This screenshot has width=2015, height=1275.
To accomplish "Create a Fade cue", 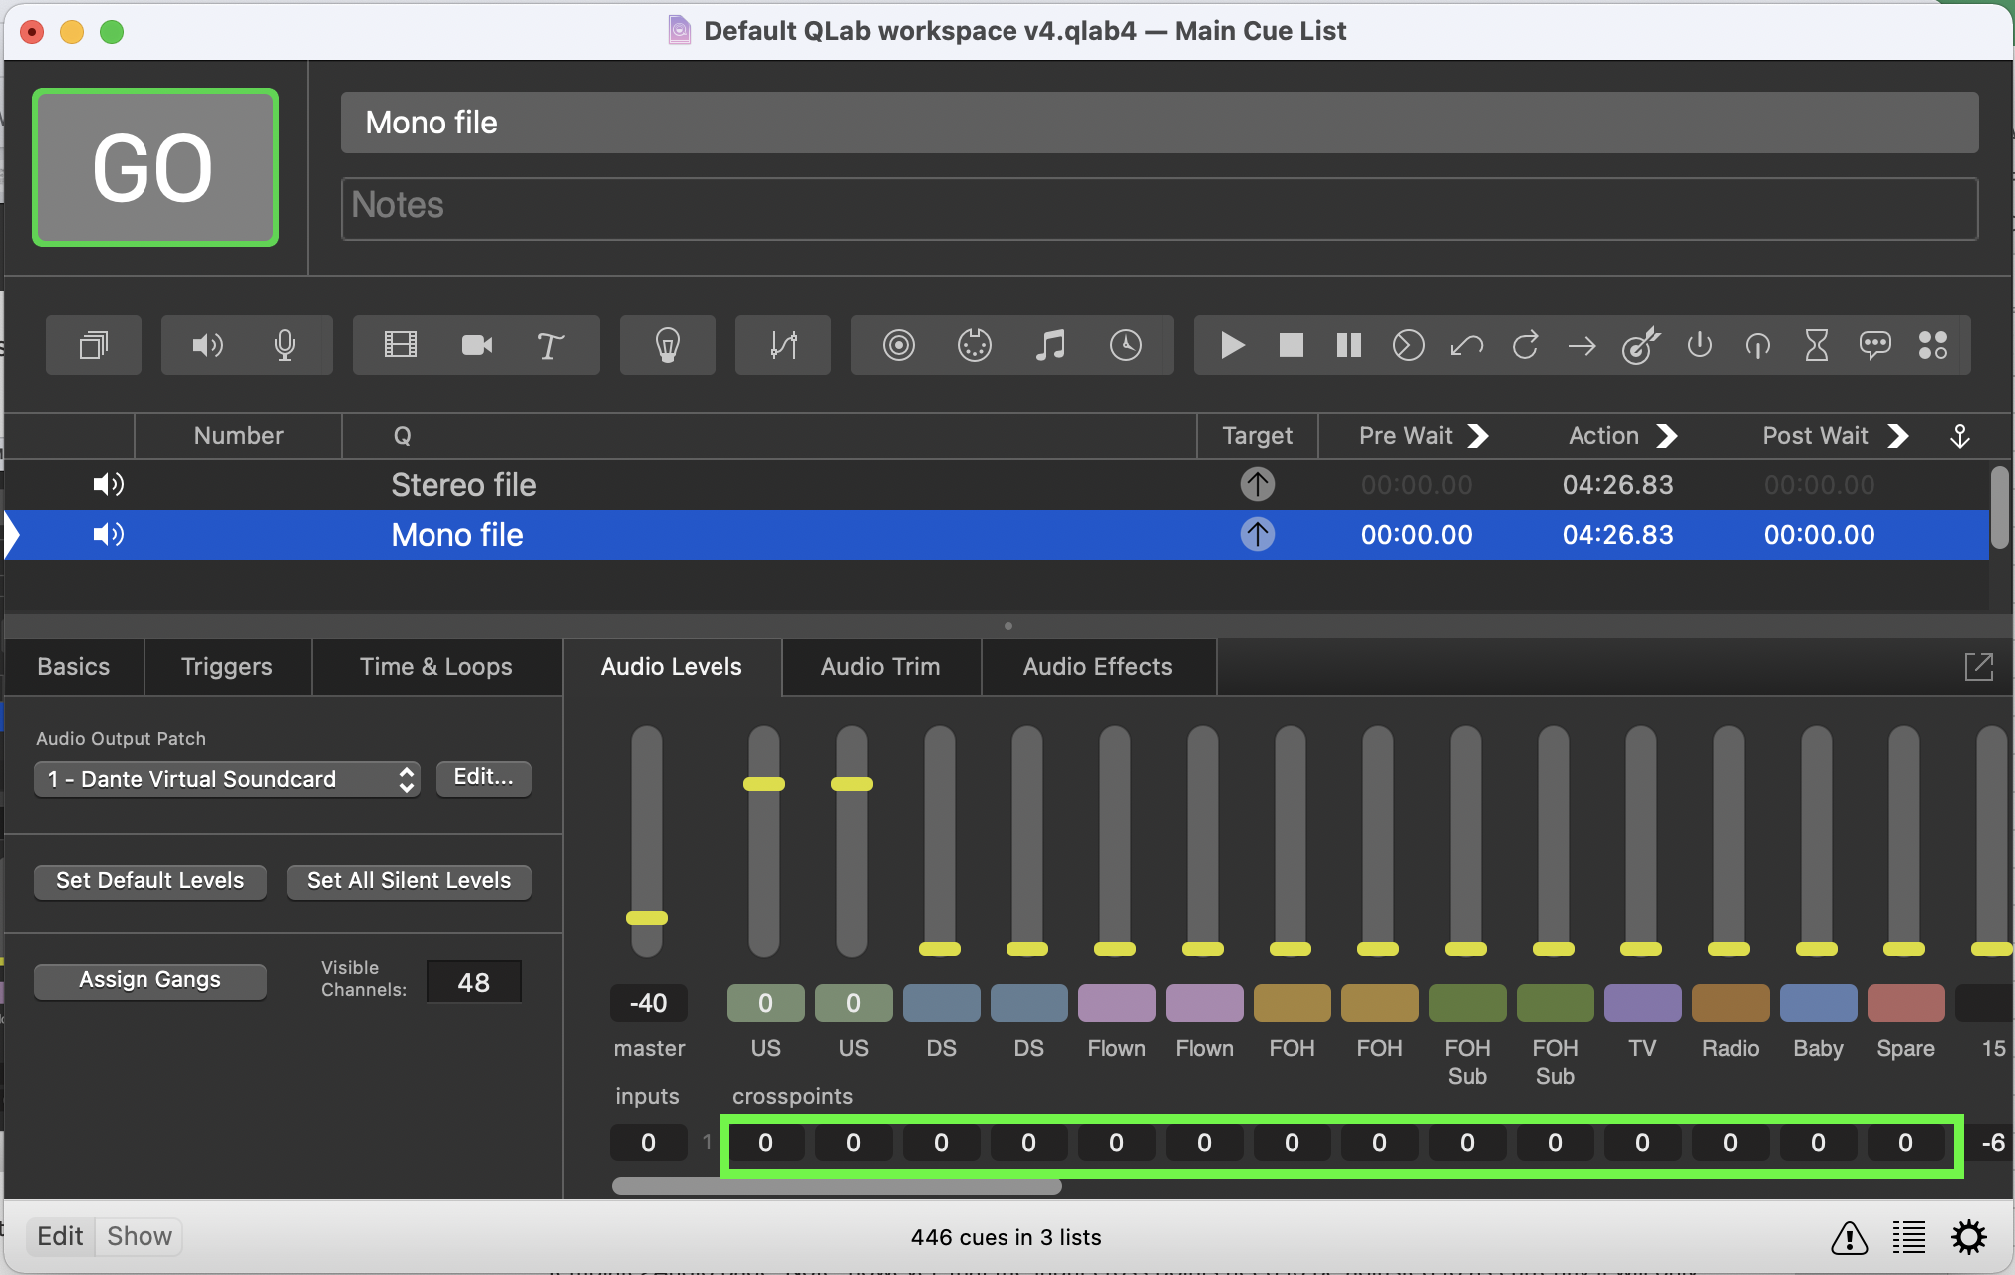I will 782,345.
